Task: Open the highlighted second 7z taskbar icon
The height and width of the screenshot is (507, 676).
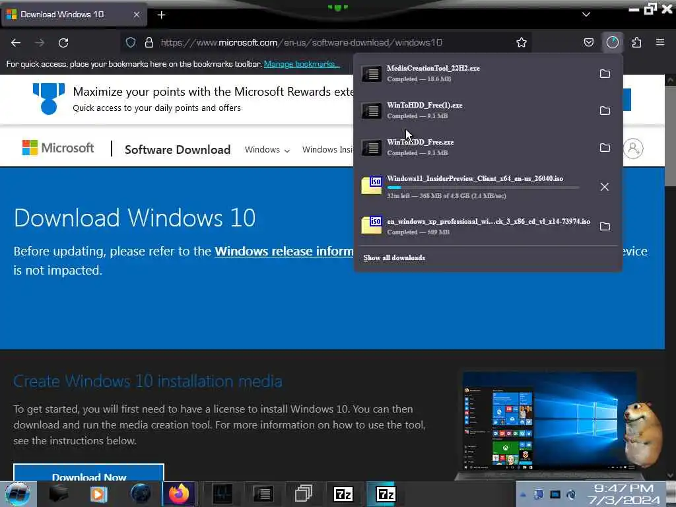Action: click(386, 494)
